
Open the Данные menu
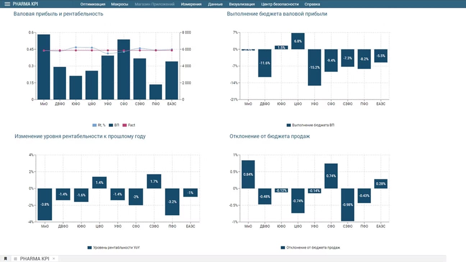coord(215,4)
